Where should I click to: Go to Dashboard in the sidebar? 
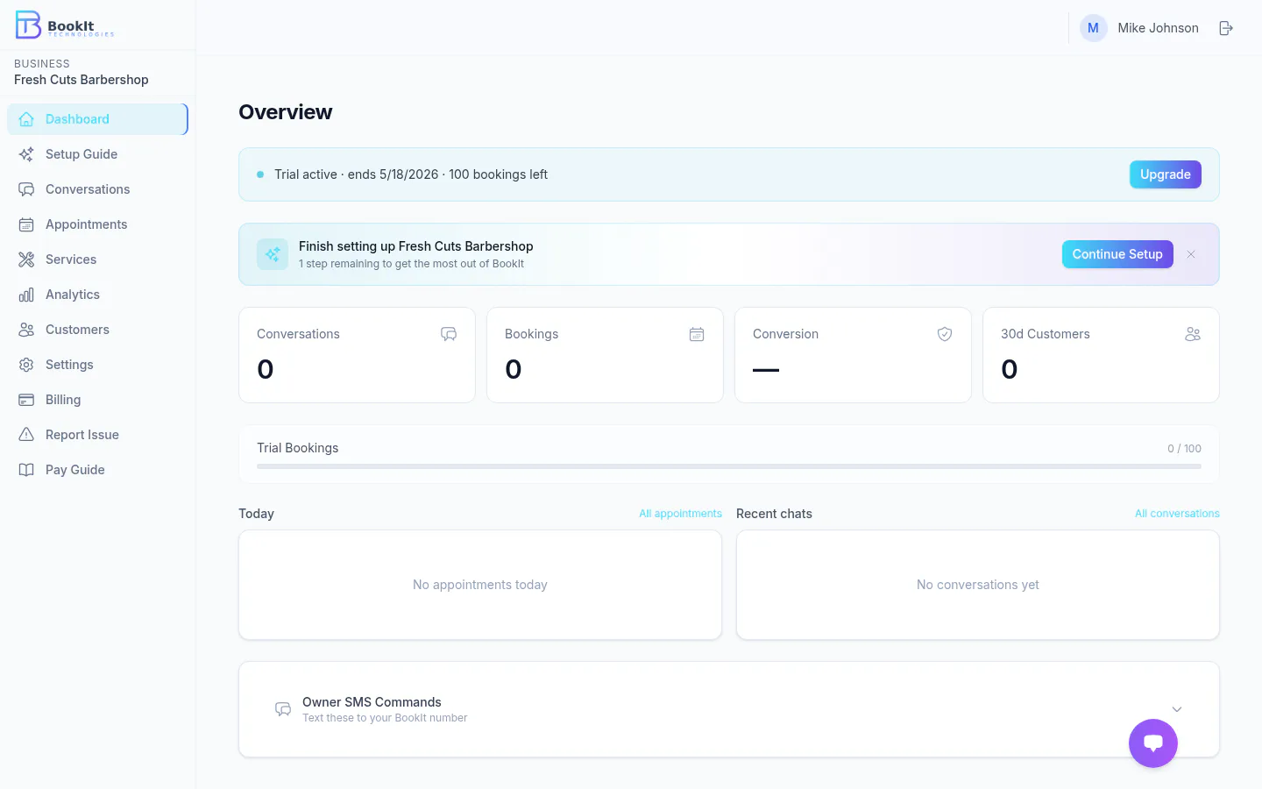(x=97, y=119)
